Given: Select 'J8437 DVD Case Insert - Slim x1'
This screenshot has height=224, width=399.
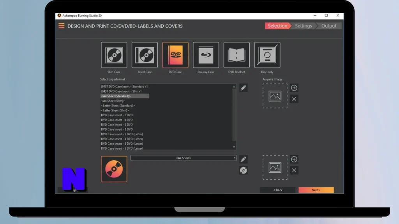Looking at the screenshot, I should 121,91.
